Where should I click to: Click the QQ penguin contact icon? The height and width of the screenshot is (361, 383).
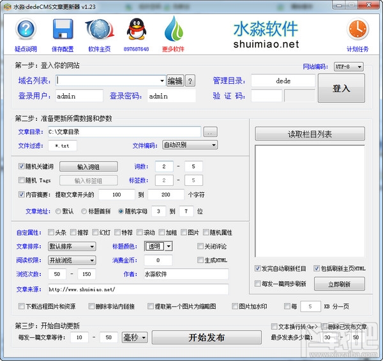point(137,29)
